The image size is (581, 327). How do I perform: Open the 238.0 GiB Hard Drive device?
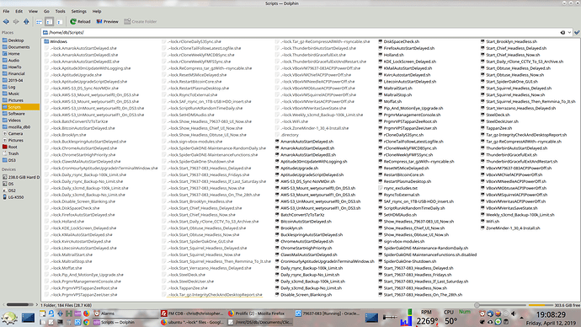pyautogui.click(x=20, y=177)
